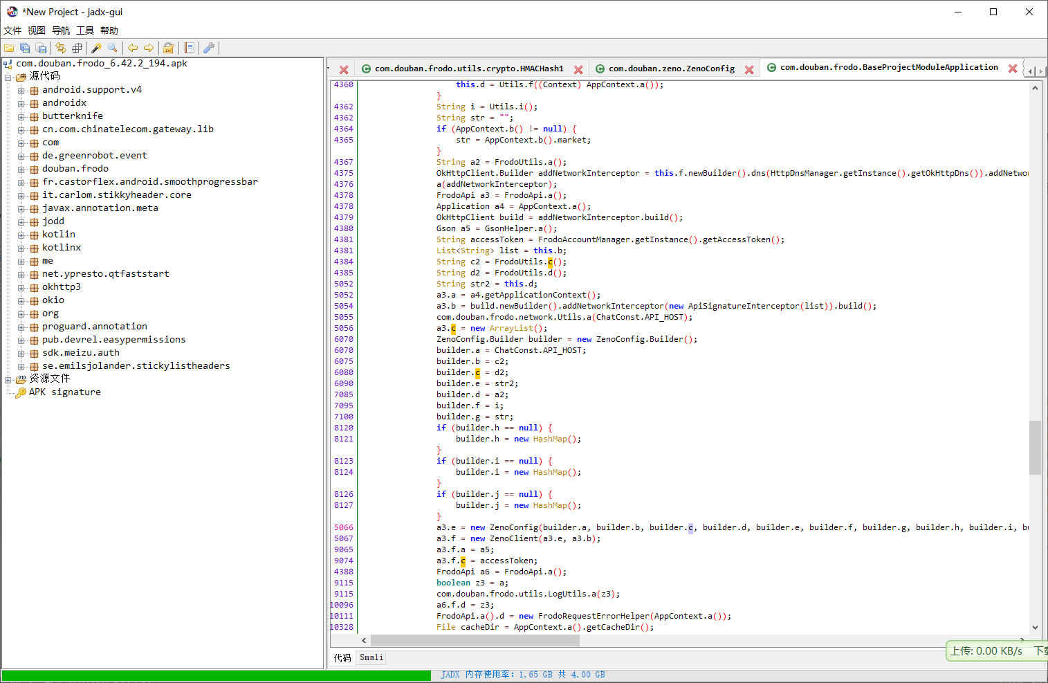Click the vertical code scrollbar thumb

click(x=1035, y=447)
